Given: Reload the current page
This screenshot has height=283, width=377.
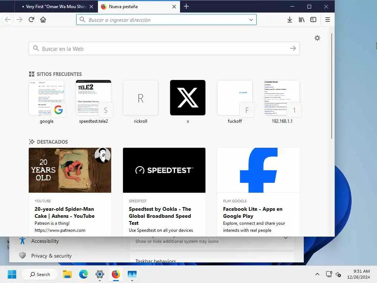Looking at the screenshot, I should 31,20.
